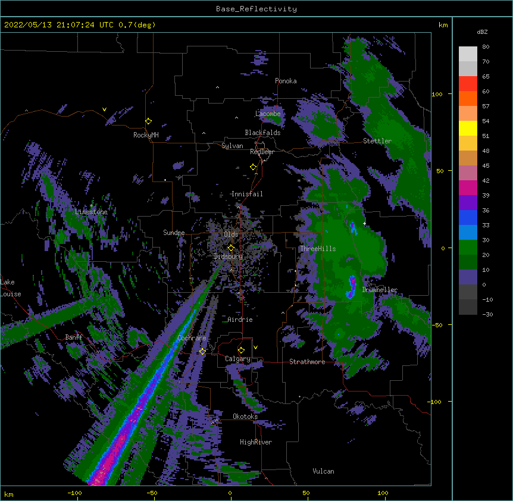Click the Okotoks map label
Screen dimensions: 513x501
(245, 417)
